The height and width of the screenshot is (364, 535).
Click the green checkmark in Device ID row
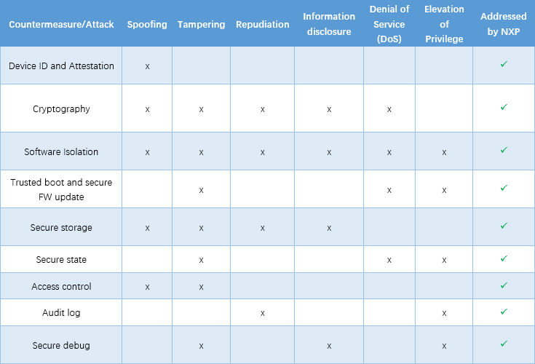click(504, 65)
